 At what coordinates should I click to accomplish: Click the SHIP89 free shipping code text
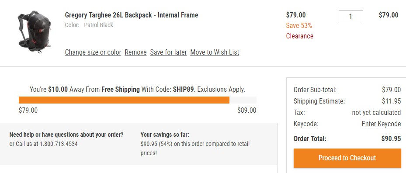pos(183,90)
